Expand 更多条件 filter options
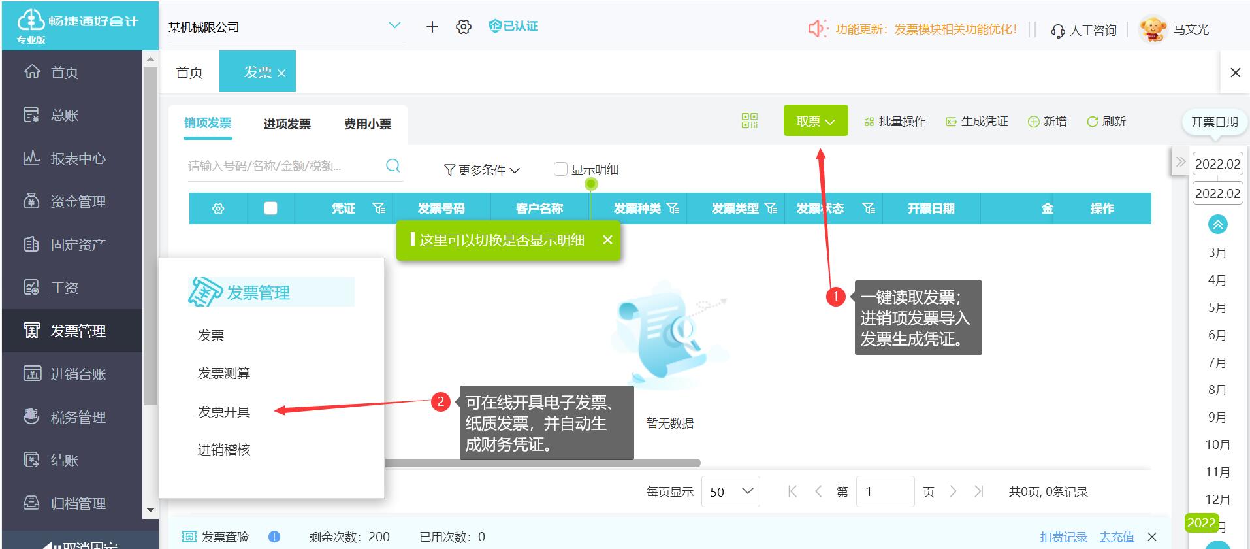The image size is (1250, 549). click(482, 170)
